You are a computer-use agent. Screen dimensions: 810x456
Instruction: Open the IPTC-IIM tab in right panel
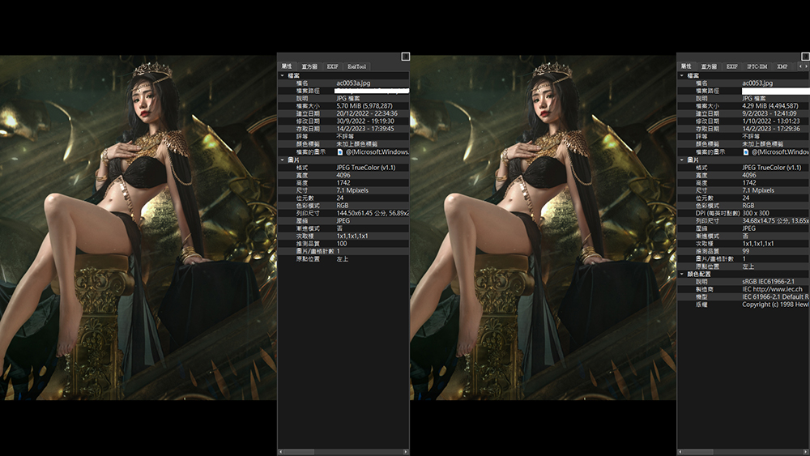point(757,66)
